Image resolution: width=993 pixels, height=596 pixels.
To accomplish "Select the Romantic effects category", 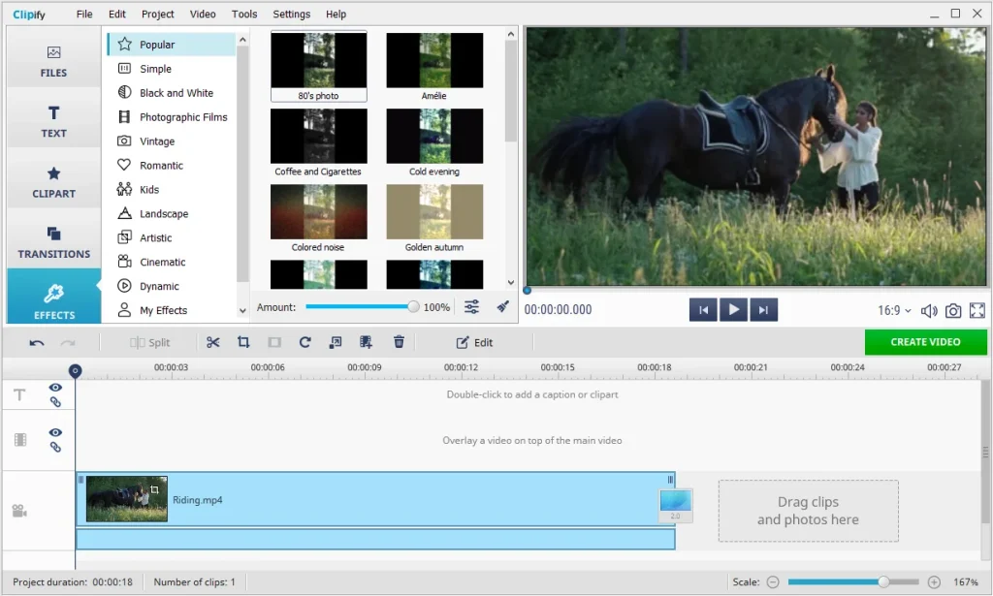I will pos(172,165).
